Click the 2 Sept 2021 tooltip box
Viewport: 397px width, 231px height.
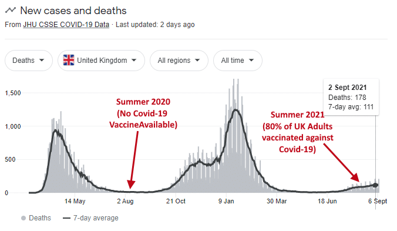pyautogui.click(x=351, y=97)
